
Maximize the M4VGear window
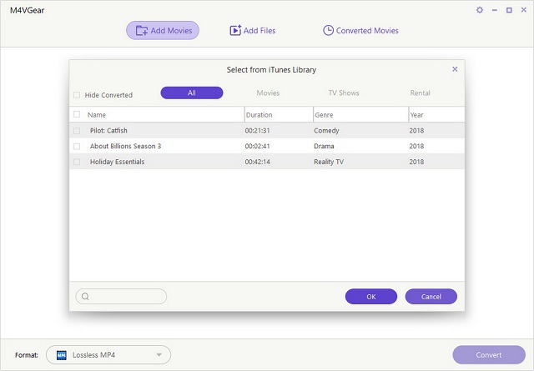point(509,10)
